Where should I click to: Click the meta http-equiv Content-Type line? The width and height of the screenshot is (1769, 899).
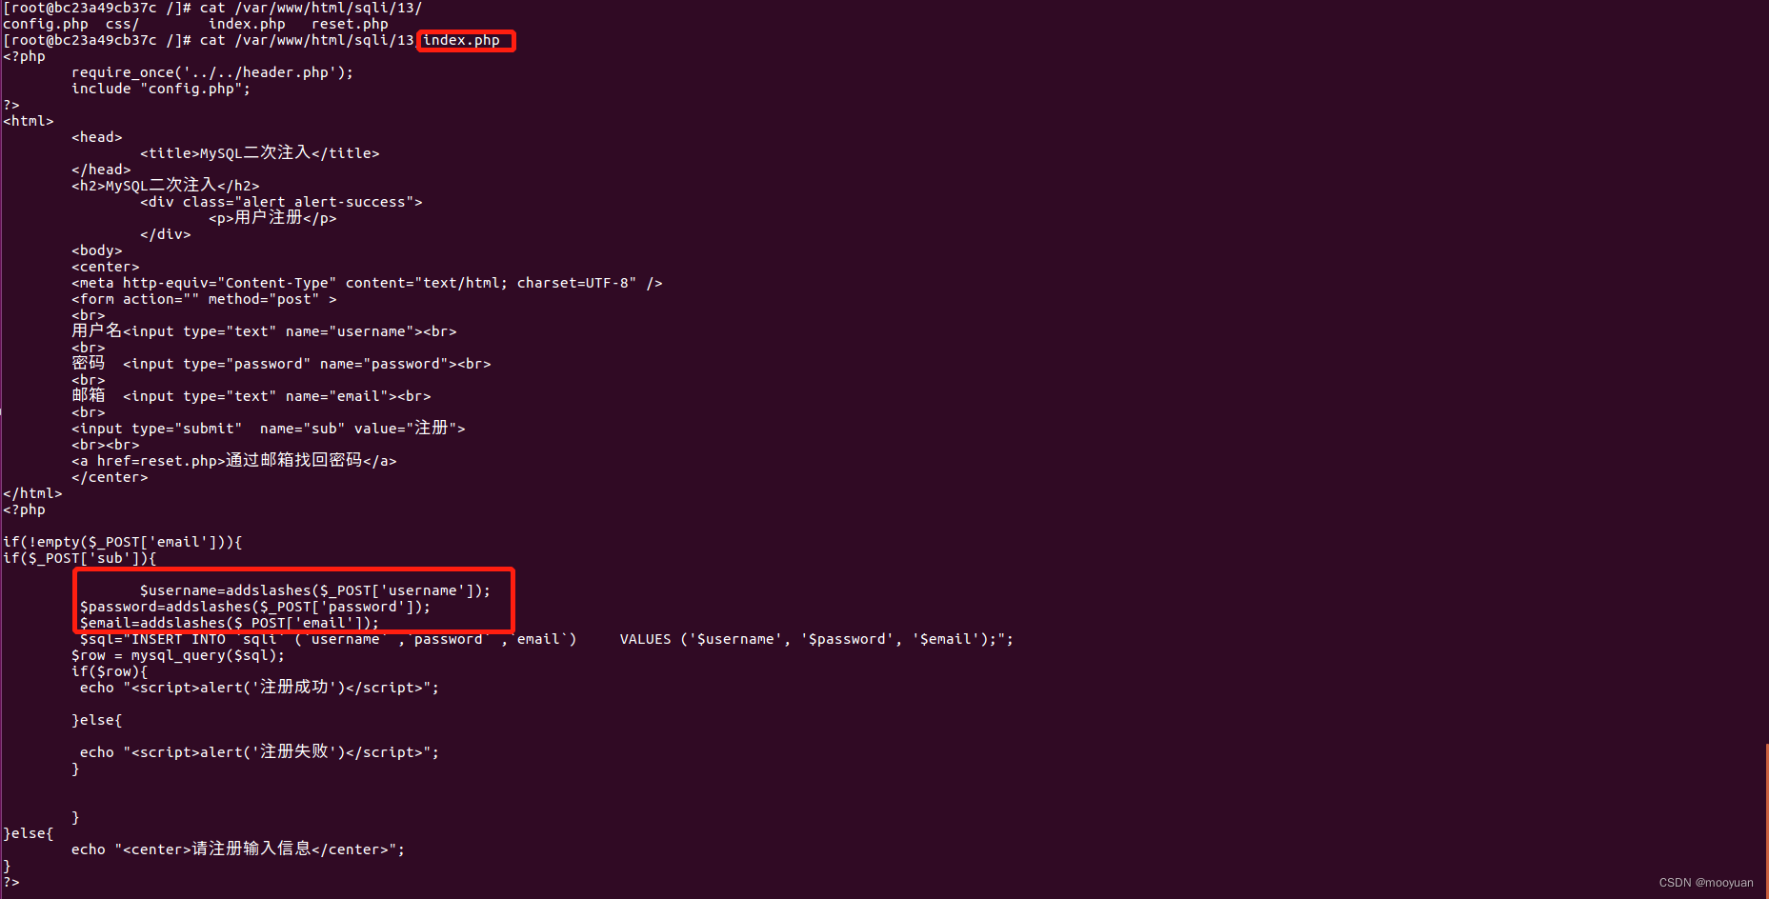coord(367,283)
